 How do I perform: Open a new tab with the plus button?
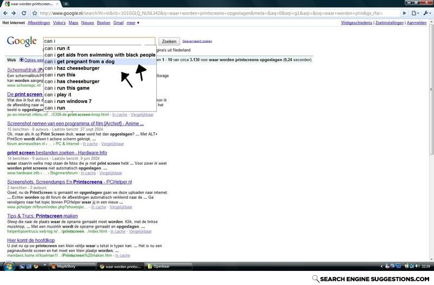[66, 4]
